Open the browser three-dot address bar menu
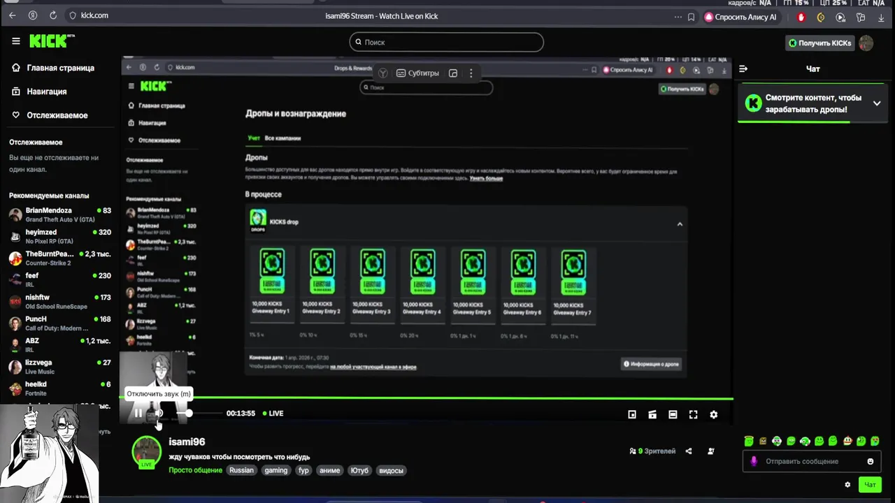This screenshot has width=895, height=503. (x=677, y=17)
